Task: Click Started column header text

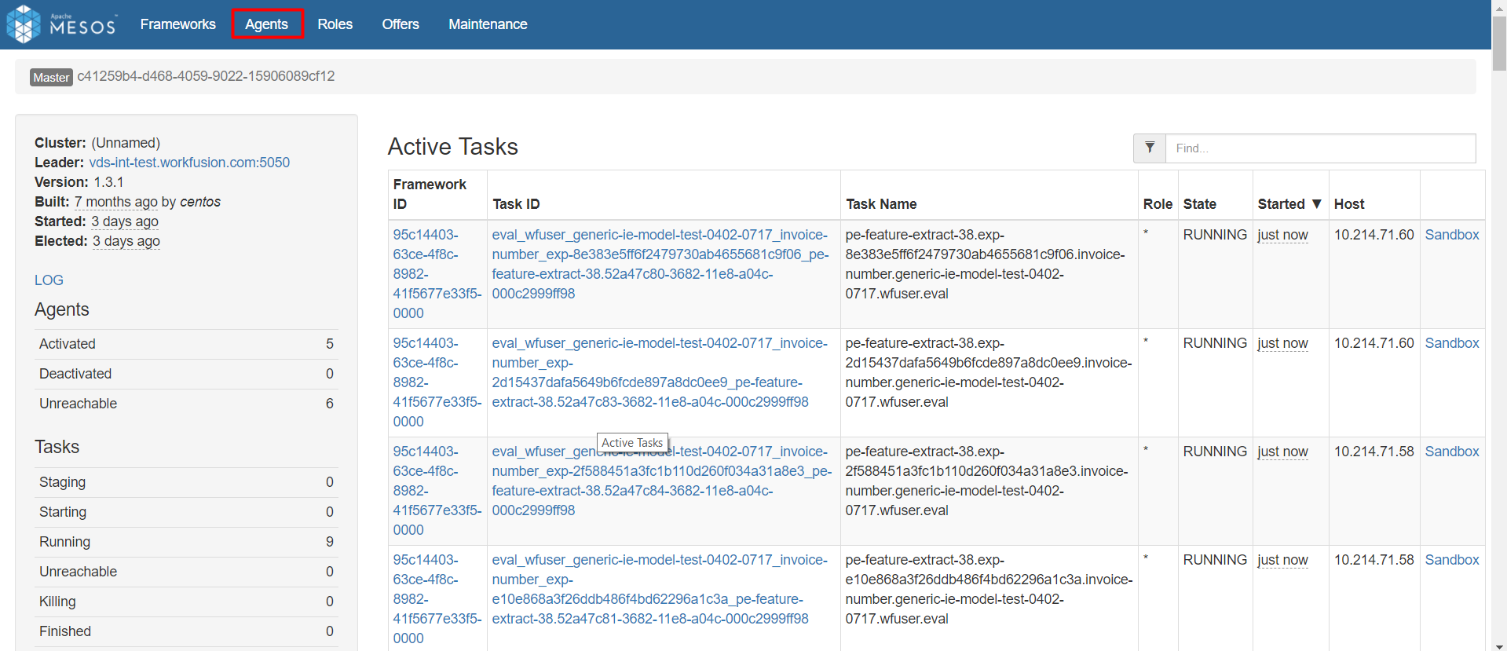Action: point(1281,204)
